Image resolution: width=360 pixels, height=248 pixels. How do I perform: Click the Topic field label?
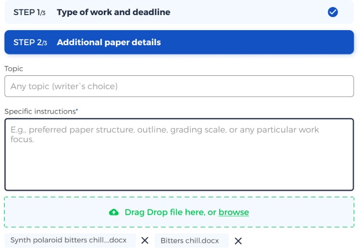(x=14, y=68)
